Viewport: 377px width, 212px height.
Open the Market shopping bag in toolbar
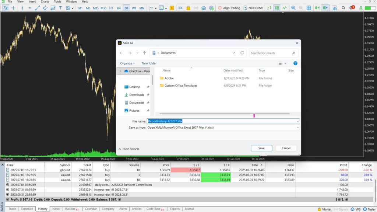click(188, 8)
